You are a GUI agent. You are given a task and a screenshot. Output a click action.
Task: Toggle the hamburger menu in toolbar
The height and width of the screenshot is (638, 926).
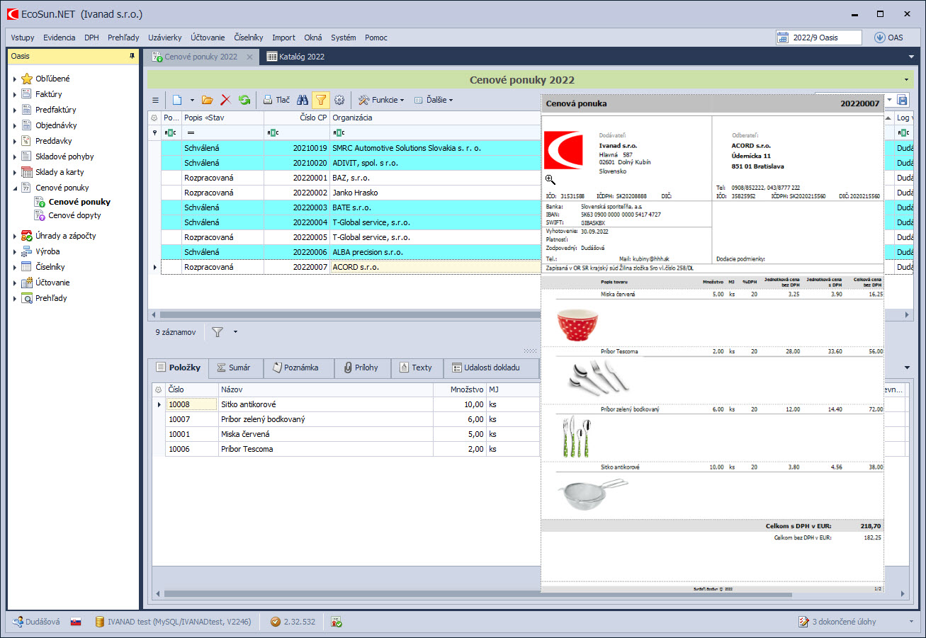click(x=156, y=101)
